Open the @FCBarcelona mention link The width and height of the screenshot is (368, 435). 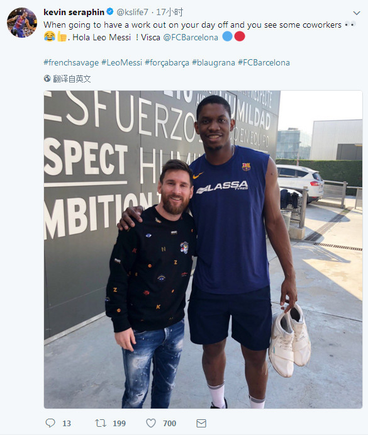pos(191,37)
